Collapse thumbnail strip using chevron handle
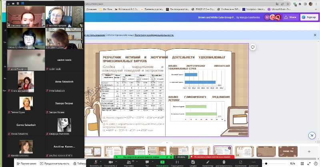This screenshot has height=167, width=320. click(167, 143)
